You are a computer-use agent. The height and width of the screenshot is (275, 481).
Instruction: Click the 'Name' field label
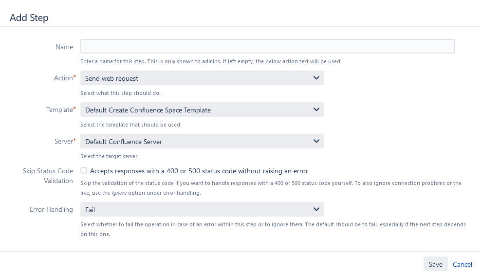point(64,47)
